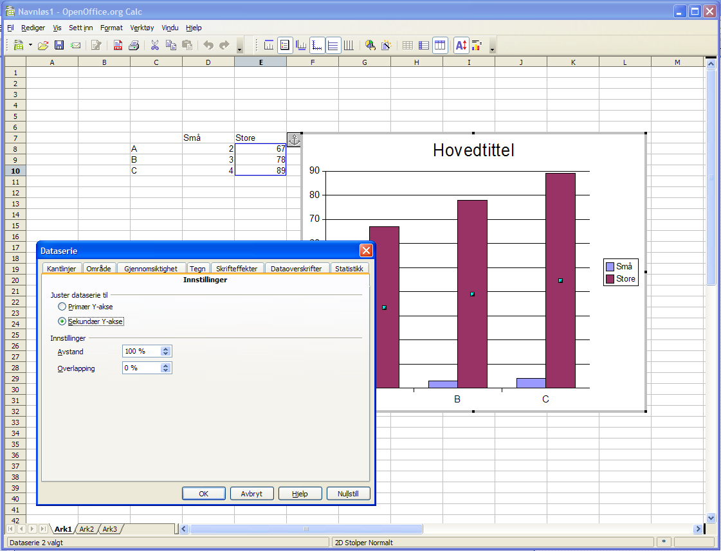Click the Store legend color swatch
This screenshot has width=721, height=551.
[x=610, y=279]
